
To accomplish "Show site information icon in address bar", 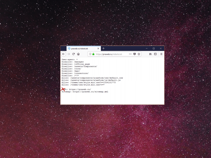I will tap(90, 54).
